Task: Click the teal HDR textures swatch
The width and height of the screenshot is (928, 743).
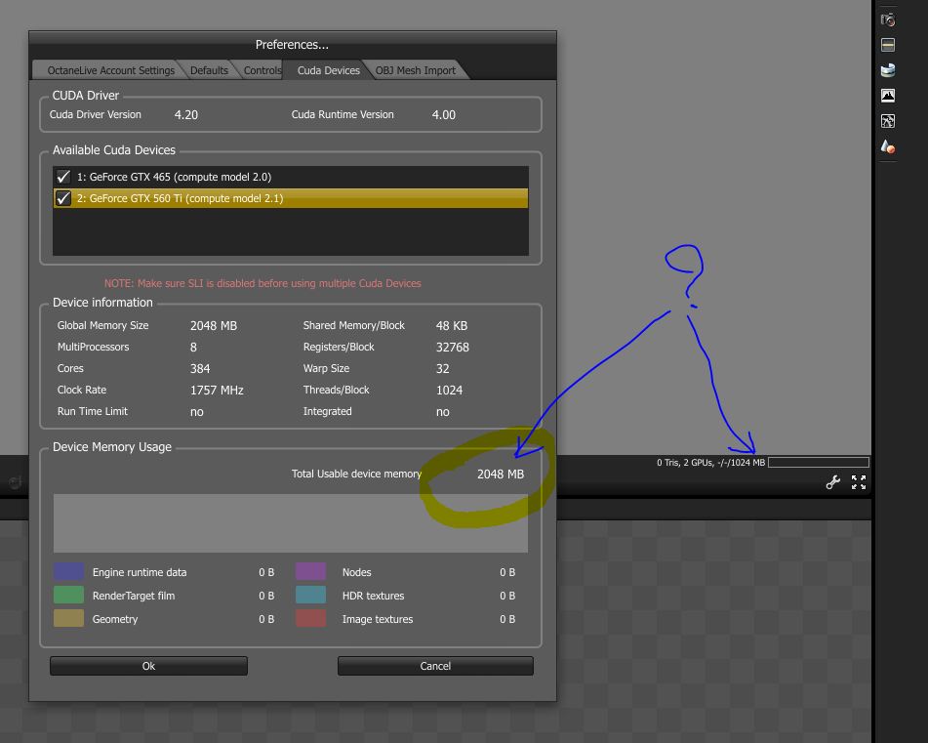Action: click(x=310, y=595)
